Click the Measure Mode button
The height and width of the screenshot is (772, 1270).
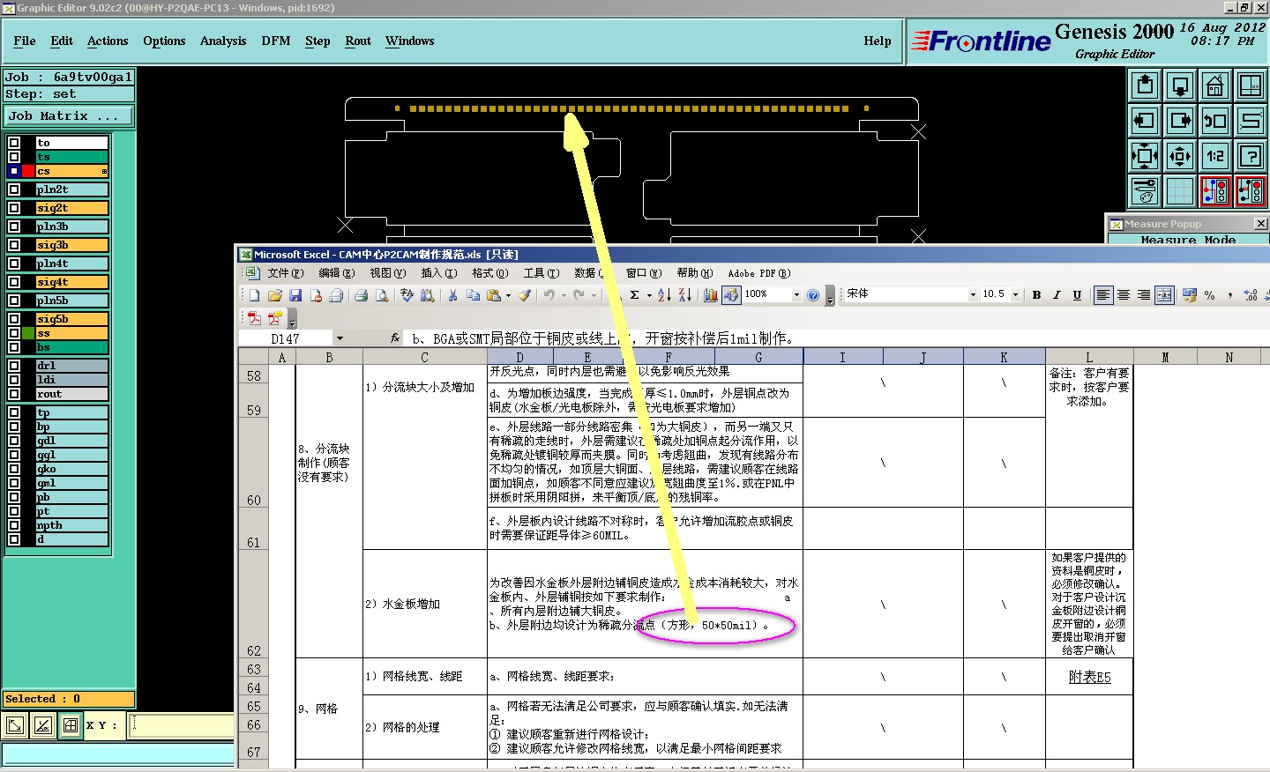pyautogui.click(x=1188, y=239)
